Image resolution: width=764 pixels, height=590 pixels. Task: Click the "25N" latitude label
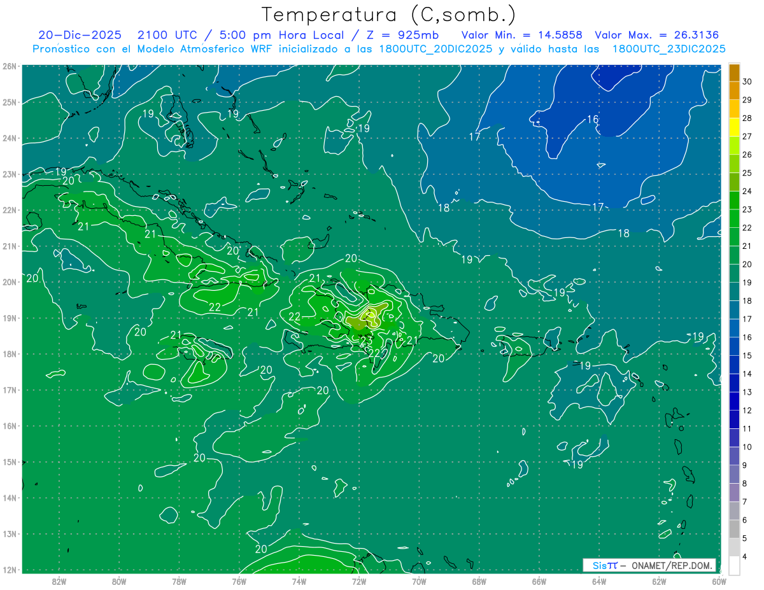pos(10,102)
